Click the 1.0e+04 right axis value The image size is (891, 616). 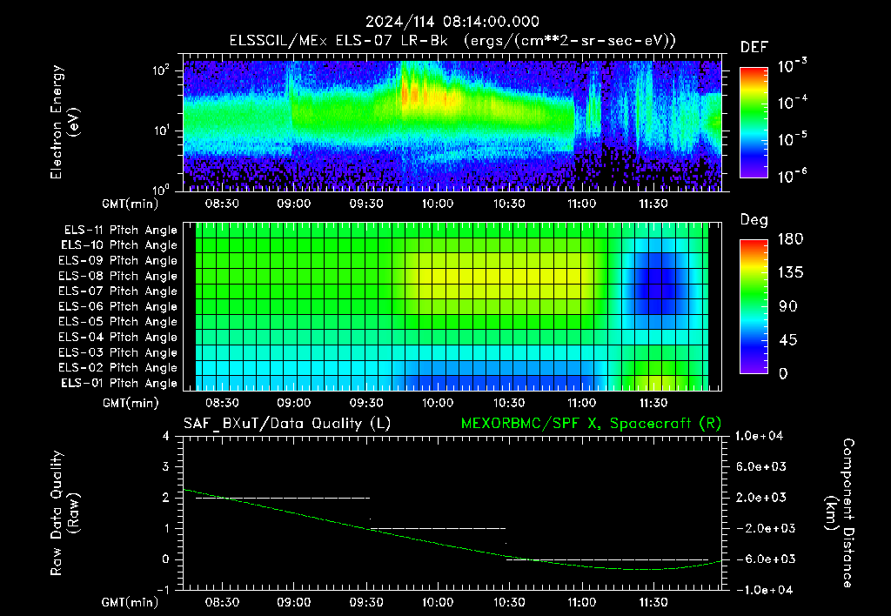click(759, 437)
